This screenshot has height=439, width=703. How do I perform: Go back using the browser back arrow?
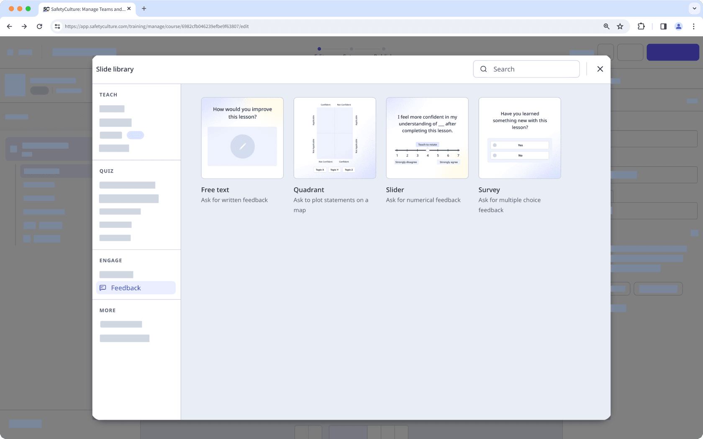coord(9,26)
